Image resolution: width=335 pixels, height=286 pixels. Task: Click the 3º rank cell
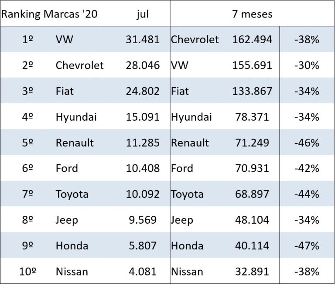(27, 91)
